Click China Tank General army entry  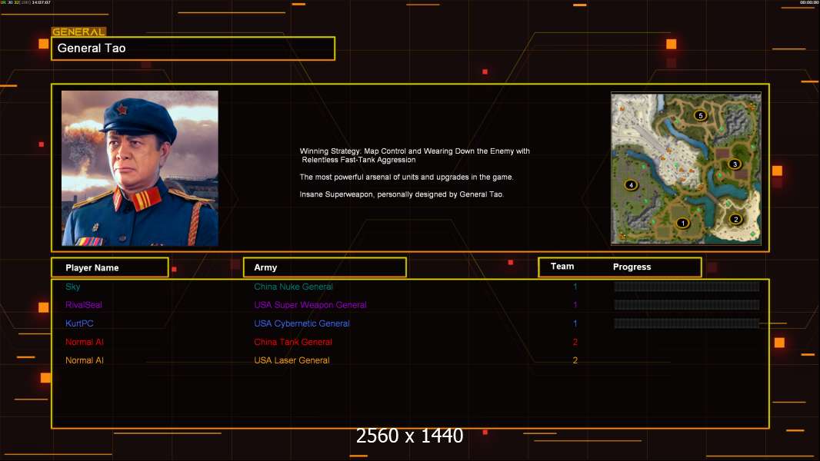[x=293, y=342]
